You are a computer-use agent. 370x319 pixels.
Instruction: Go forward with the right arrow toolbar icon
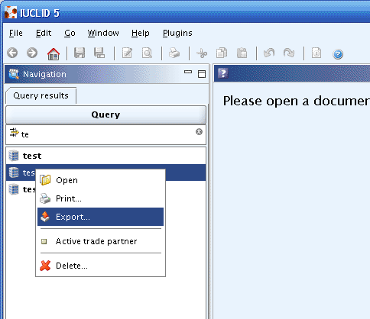(x=32, y=53)
